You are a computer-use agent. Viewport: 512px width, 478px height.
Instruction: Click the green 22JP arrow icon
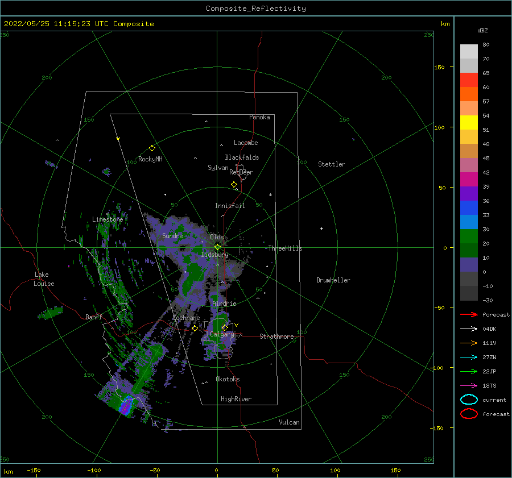[469, 371]
